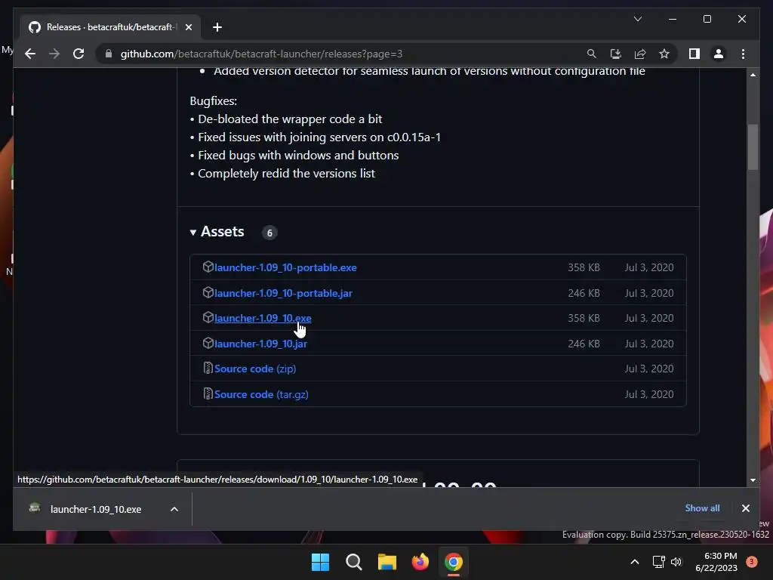Open volume control tray icon
773x580 pixels.
click(676, 562)
